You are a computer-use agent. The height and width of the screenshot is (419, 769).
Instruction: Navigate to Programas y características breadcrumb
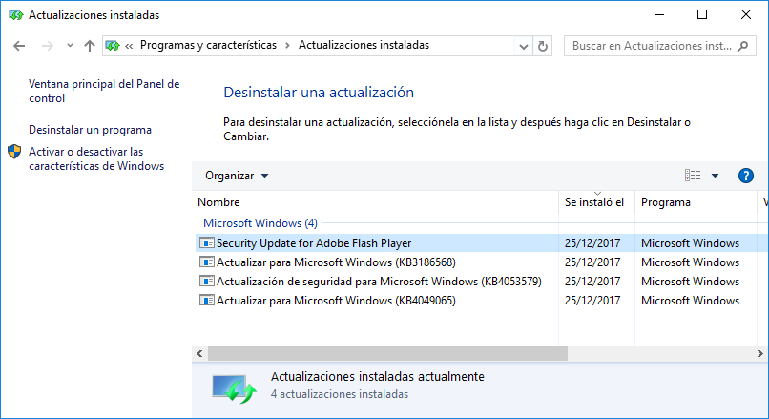tap(208, 45)
